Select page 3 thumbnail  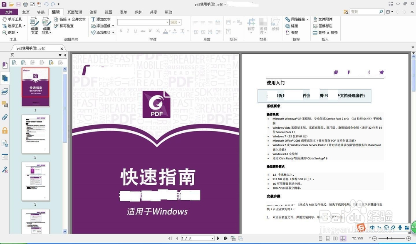click(35, 182)
